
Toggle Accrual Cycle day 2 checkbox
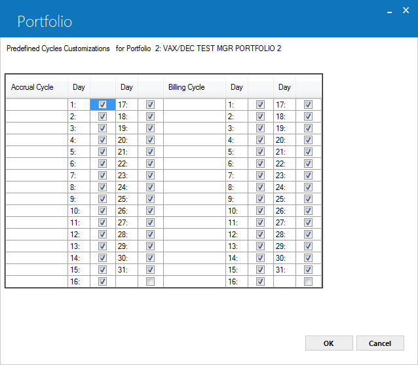click(102, 116)
